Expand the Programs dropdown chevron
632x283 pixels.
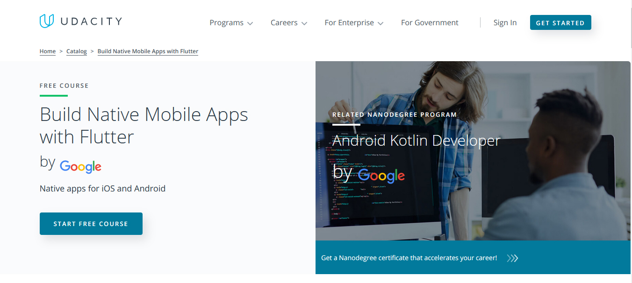coord(250,23)
